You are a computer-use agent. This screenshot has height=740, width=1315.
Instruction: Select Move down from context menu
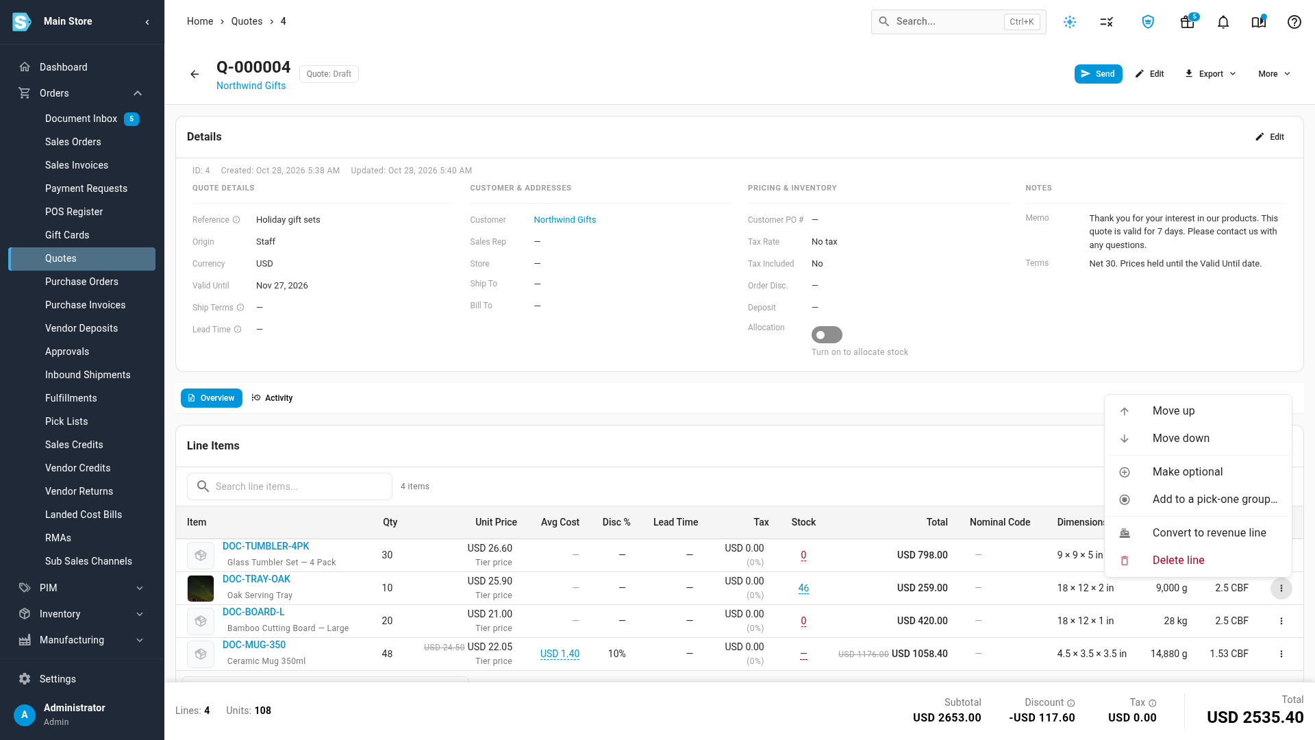(x=1198, y=438)
